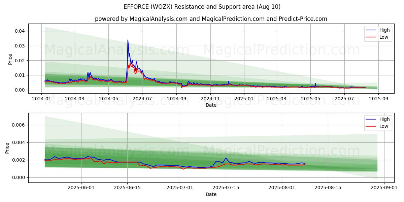Viewport: 404px width, 202px height.
Task: Click the '0.000' price tick label
Action: (x=19, y=177)
